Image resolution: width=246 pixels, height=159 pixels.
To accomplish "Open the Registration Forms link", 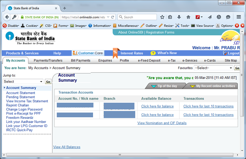I will tap(160, 32).
